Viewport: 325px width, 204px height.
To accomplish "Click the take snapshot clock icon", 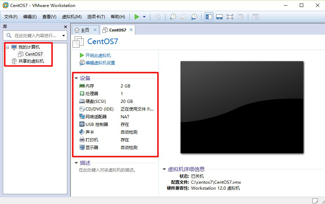I will (172, 17).
